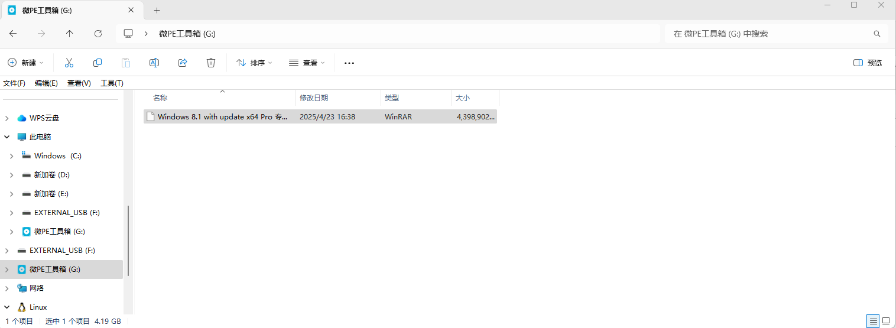
Task: Click the Share icon in toolbar
Action: coord(183,63)
